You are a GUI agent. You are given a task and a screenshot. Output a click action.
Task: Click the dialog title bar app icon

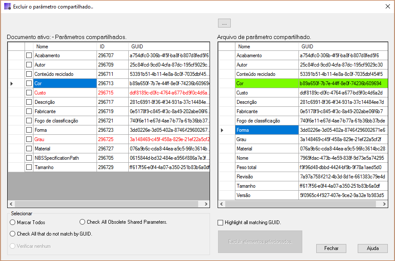pos(8,6)
